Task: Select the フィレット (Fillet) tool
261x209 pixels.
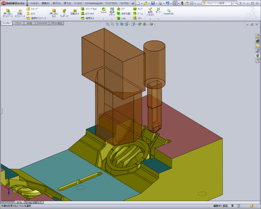Action: tap(103, 10)
